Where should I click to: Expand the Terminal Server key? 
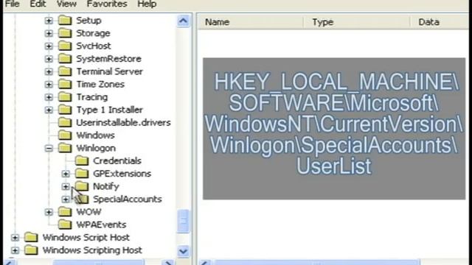[49, 71]
